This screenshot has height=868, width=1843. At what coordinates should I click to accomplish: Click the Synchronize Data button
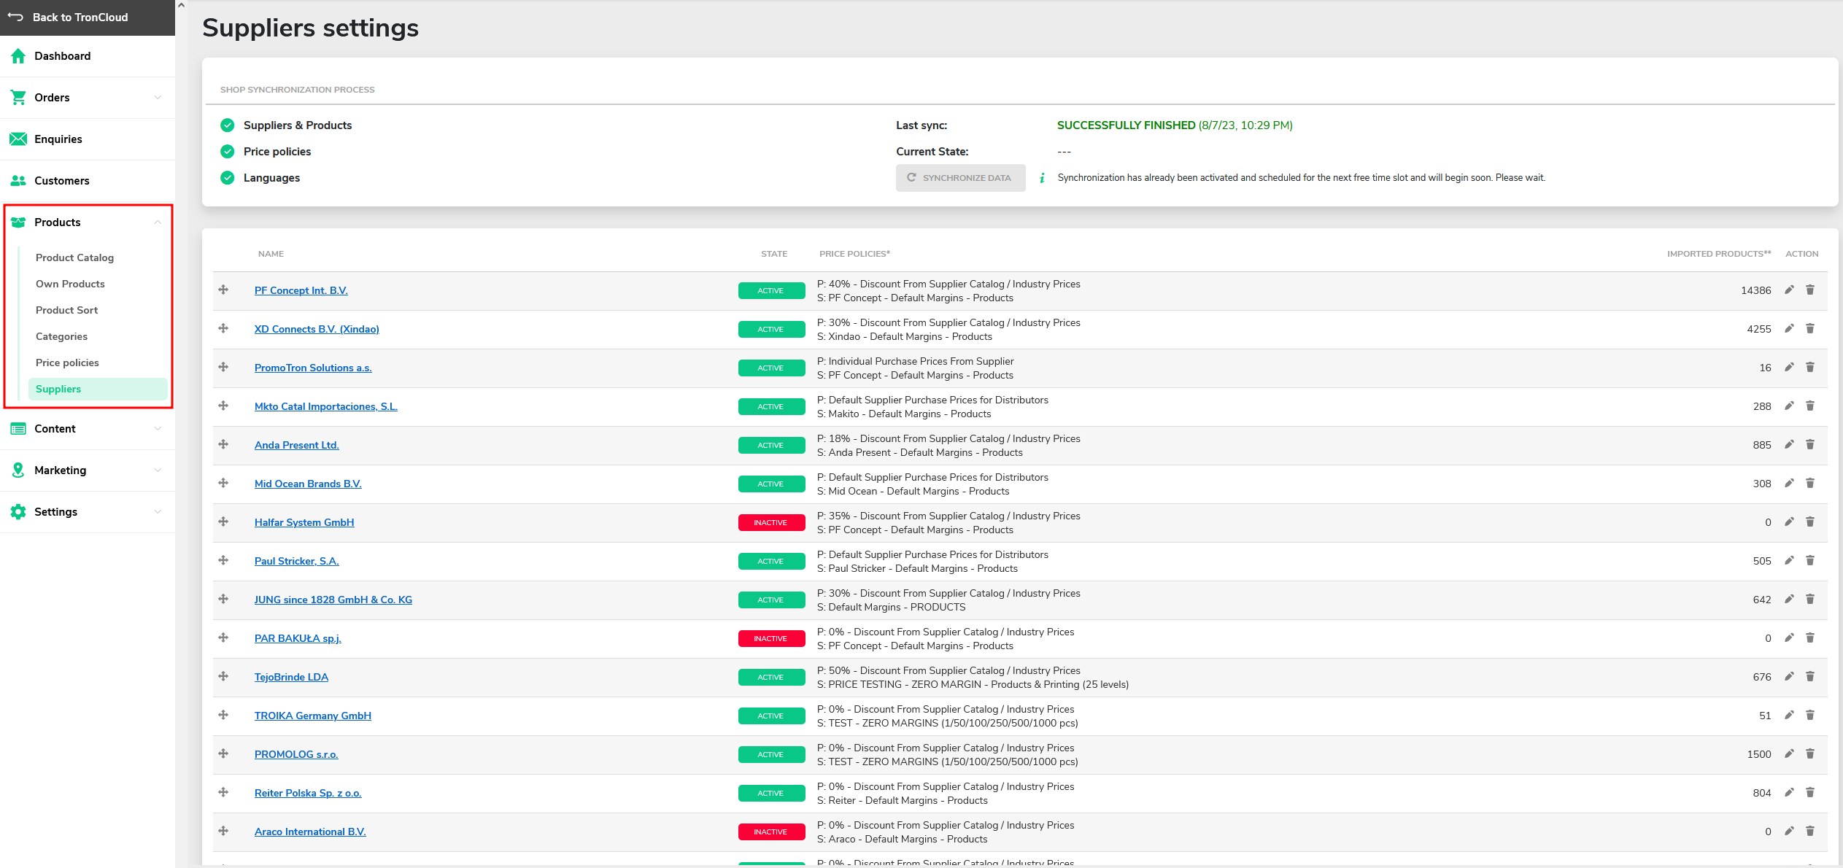click(x=960, y=178)
